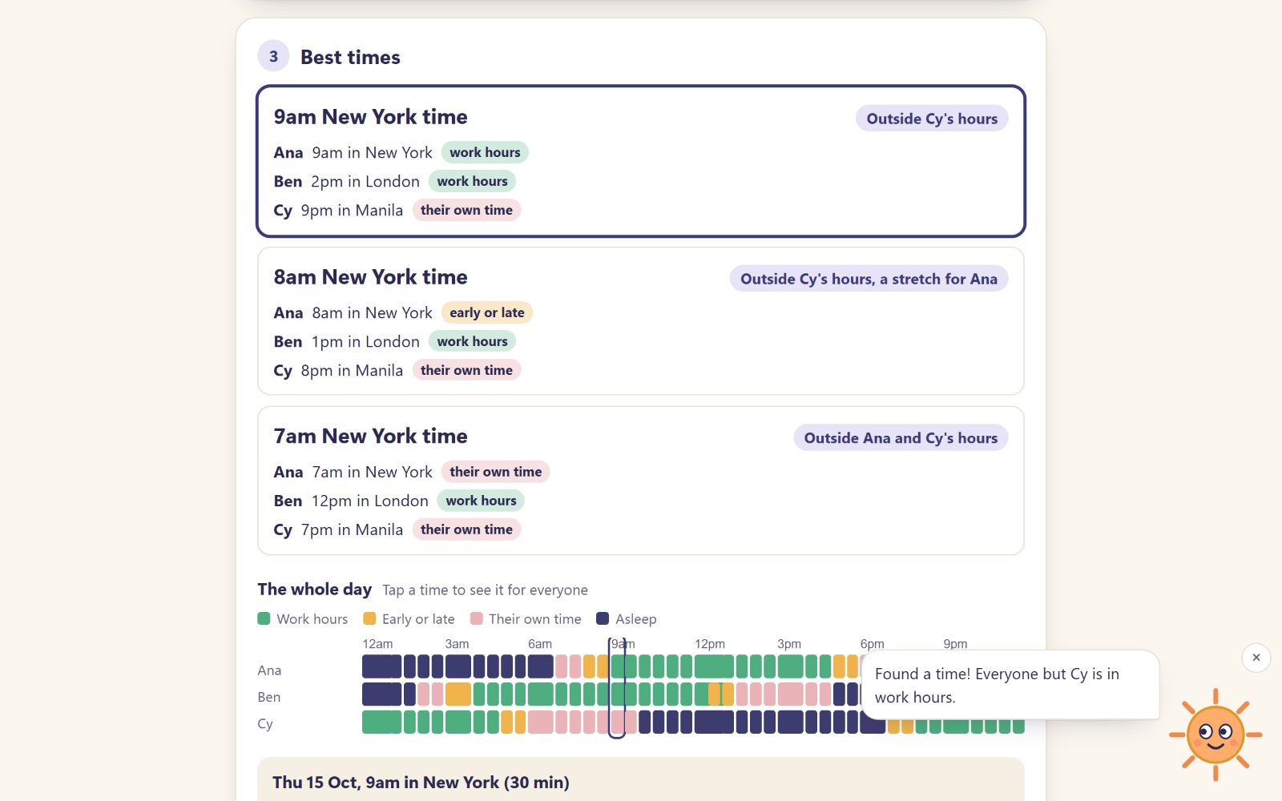Tap the 12am label on the timeline
The width and height of the screenshot is (1282, 801).
click(x=377, y=644)
